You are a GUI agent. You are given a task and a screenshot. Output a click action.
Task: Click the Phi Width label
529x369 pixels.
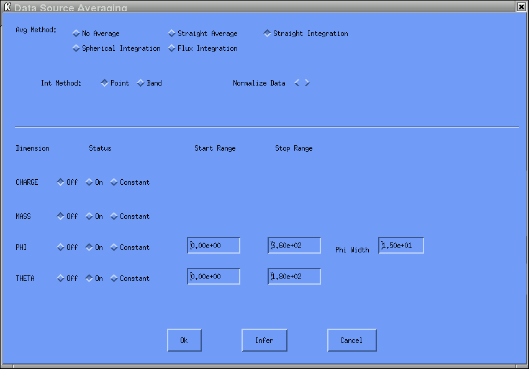click(352, 250)
